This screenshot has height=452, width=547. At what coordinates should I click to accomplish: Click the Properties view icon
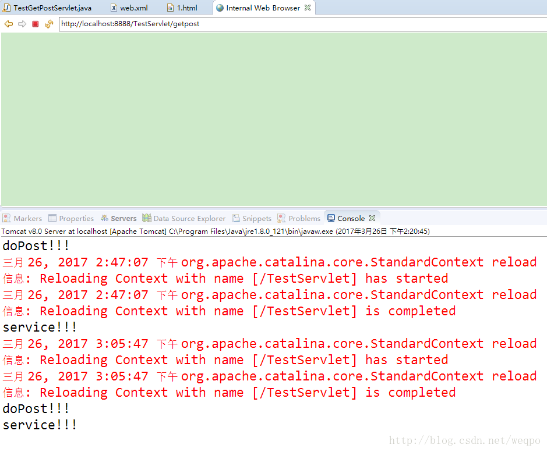click(x=52, y=218)
